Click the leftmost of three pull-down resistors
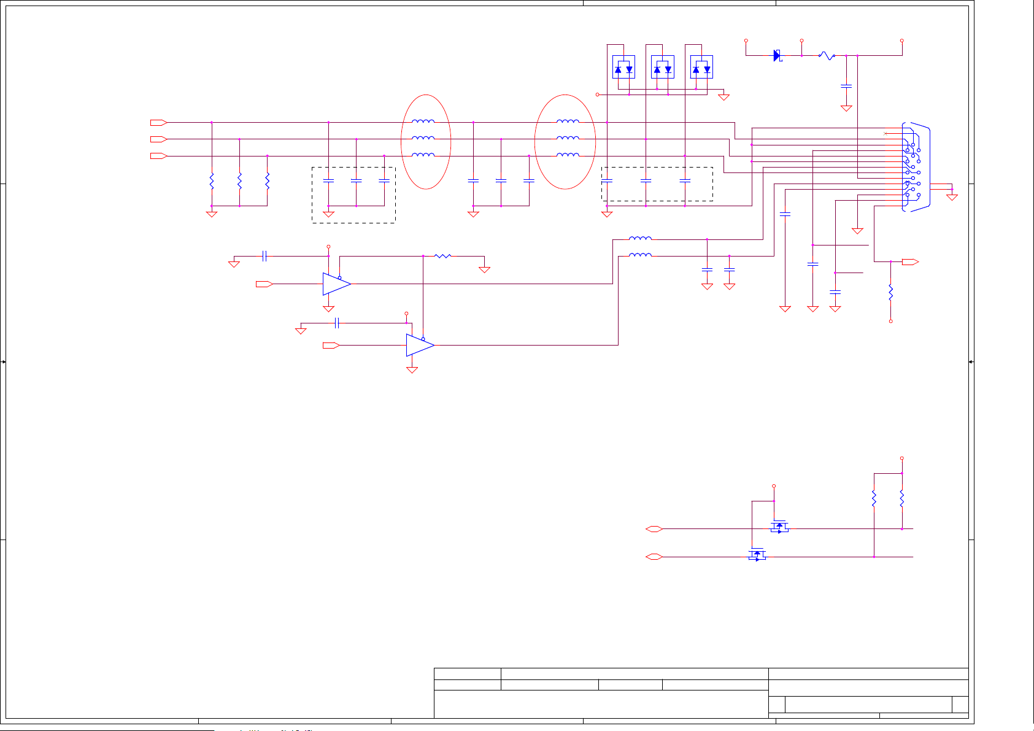 point(212,181)
